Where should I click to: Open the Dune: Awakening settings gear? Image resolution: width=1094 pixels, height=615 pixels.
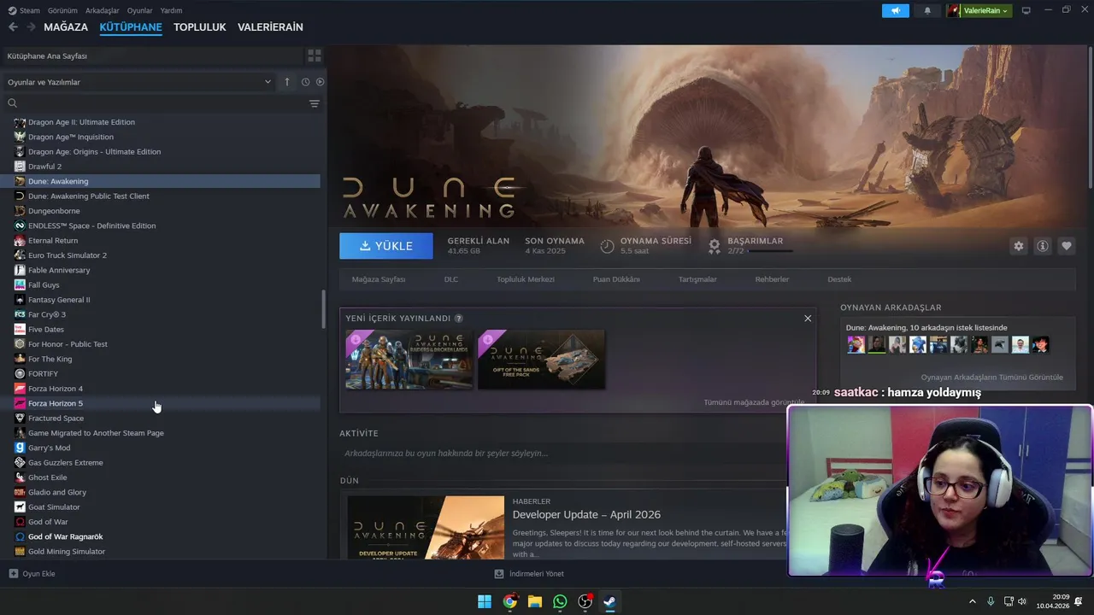[x=1019, y=246]
